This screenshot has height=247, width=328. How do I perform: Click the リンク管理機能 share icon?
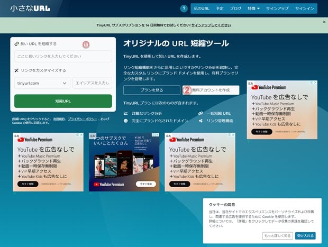[201, 121]
